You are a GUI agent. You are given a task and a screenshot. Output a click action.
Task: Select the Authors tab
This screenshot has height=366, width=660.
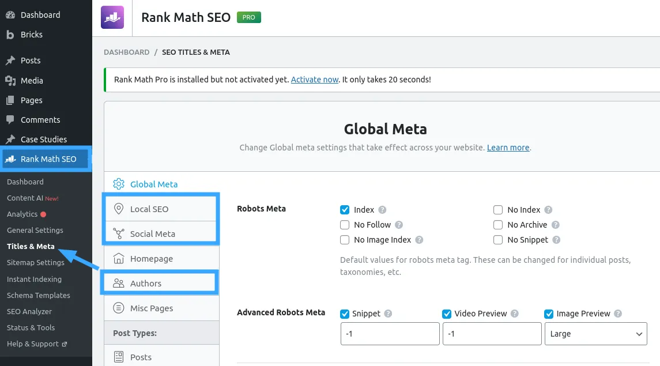pos(161,283)
